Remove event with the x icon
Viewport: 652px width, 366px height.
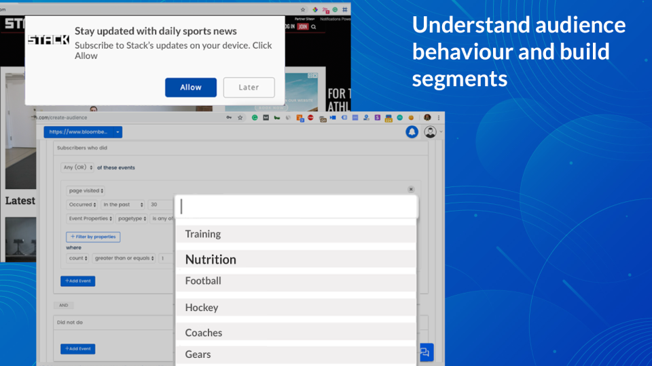click(411, 189)
